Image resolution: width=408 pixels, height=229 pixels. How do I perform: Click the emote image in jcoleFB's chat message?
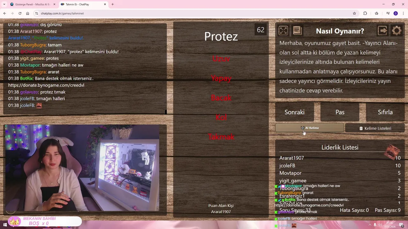[39, 105]
